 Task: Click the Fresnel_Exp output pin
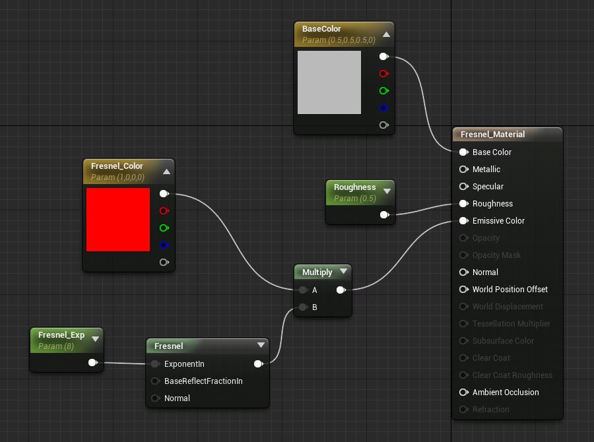(x=92, y=362)
